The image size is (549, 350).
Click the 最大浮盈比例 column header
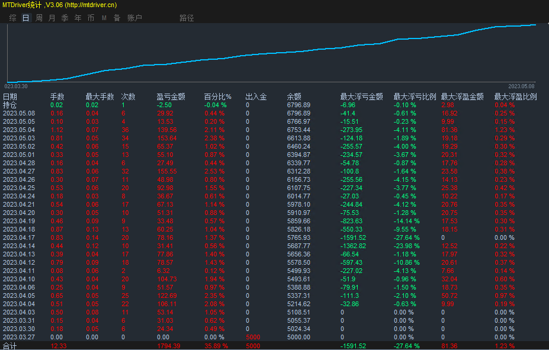click(x=515, y=97)
